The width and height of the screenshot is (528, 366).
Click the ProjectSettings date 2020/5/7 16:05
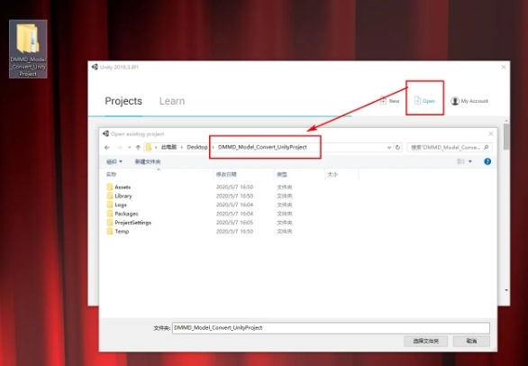pos(234,223)
